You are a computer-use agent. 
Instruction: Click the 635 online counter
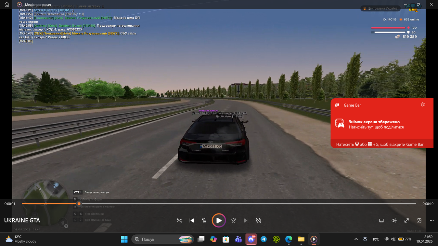pos(409,19)
